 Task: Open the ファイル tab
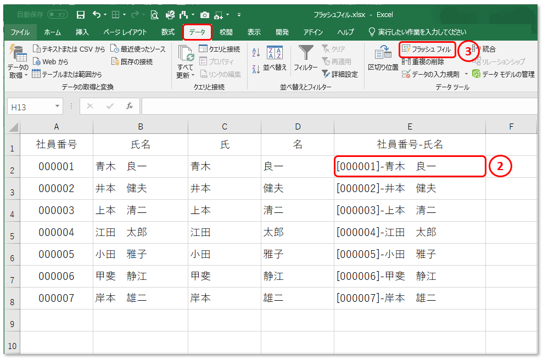[x=20, y=32]
